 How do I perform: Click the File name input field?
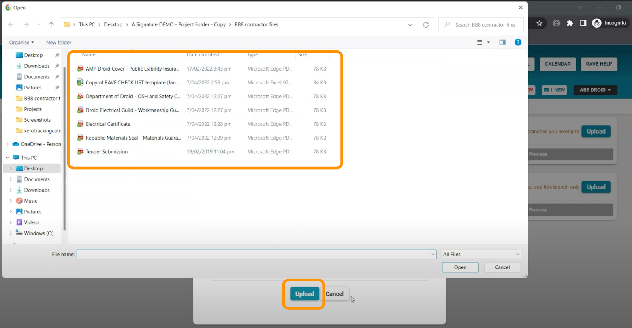[256, 255]
